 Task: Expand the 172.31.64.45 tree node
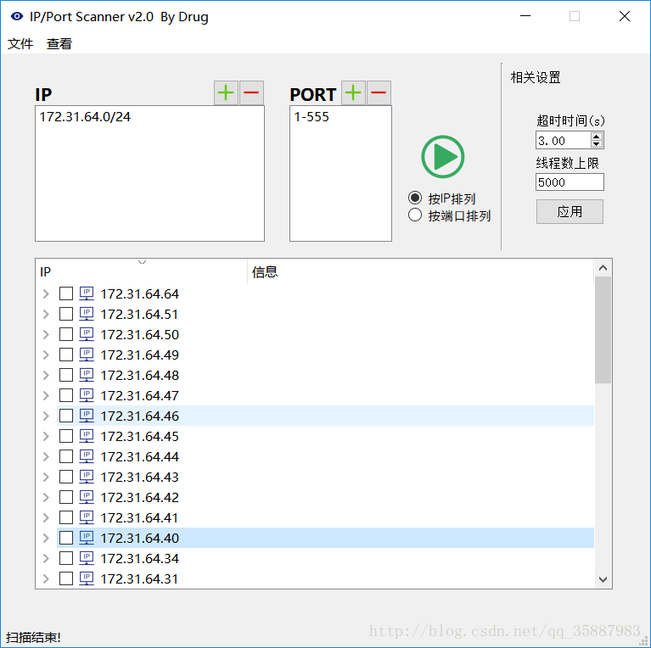tap(46, 436)
